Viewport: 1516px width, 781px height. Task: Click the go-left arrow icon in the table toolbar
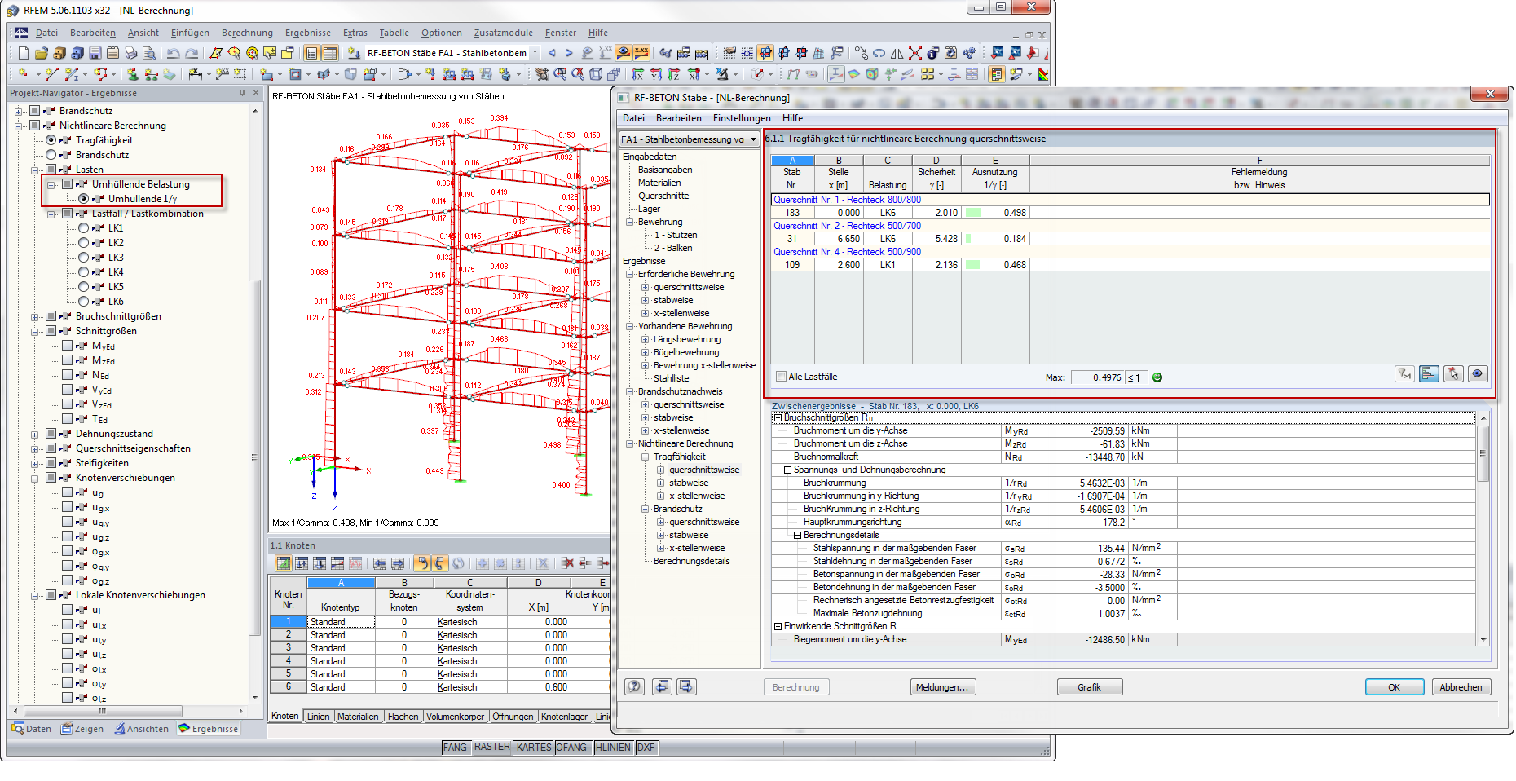pos(380,563)
